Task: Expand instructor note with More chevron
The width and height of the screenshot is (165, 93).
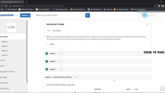Action: 48,44
